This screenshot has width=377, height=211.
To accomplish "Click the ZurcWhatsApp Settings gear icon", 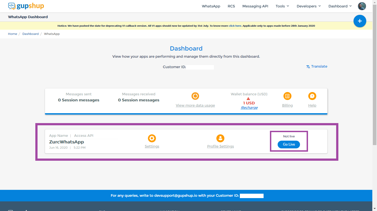I will tap(152, 138).
